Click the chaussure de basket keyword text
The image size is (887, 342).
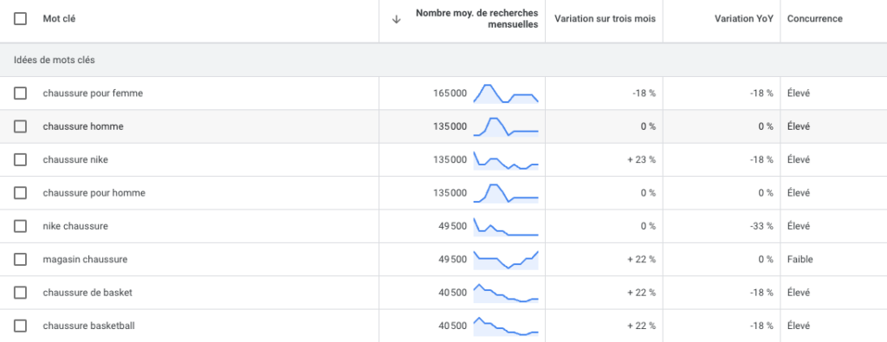[87, 293]
